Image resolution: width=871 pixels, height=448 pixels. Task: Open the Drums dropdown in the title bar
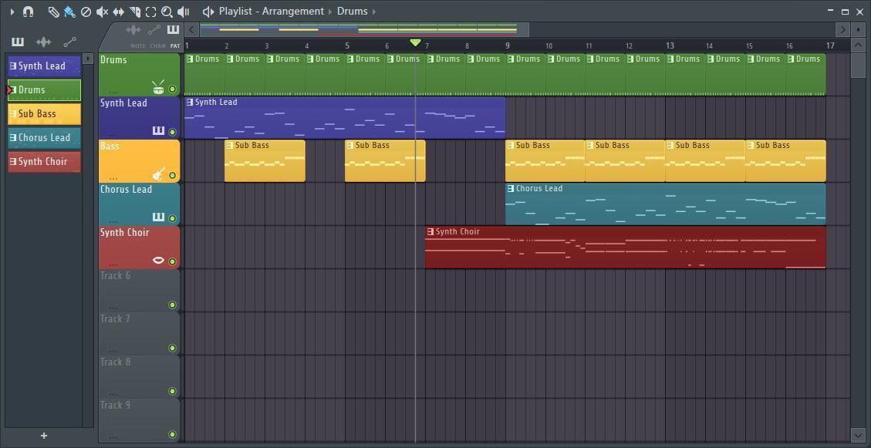(x=355, y=11)
